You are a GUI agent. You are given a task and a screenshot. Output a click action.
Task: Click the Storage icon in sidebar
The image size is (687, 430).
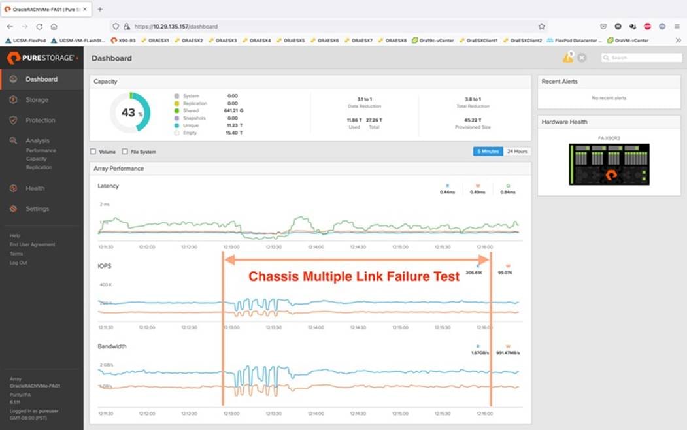pos(14,100)
